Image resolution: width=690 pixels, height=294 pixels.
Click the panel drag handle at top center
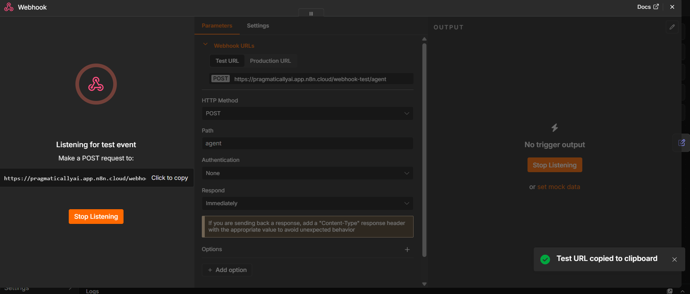(311, 13)
